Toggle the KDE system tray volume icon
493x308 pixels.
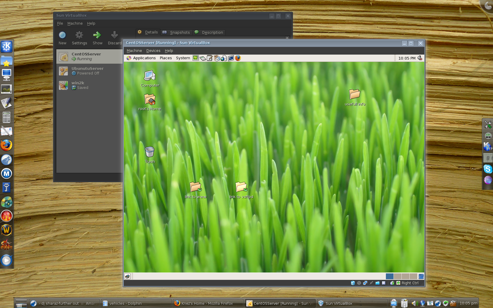pos(414,303)
